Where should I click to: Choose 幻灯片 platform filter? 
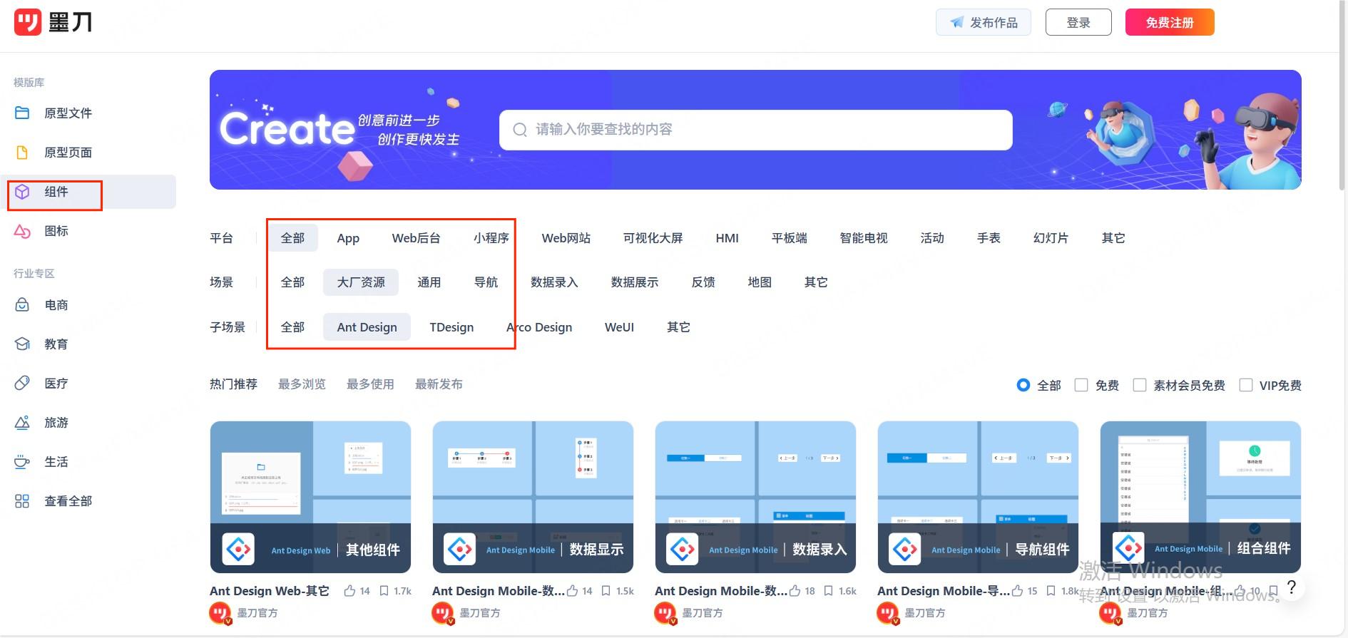[x=1051, y=238]
